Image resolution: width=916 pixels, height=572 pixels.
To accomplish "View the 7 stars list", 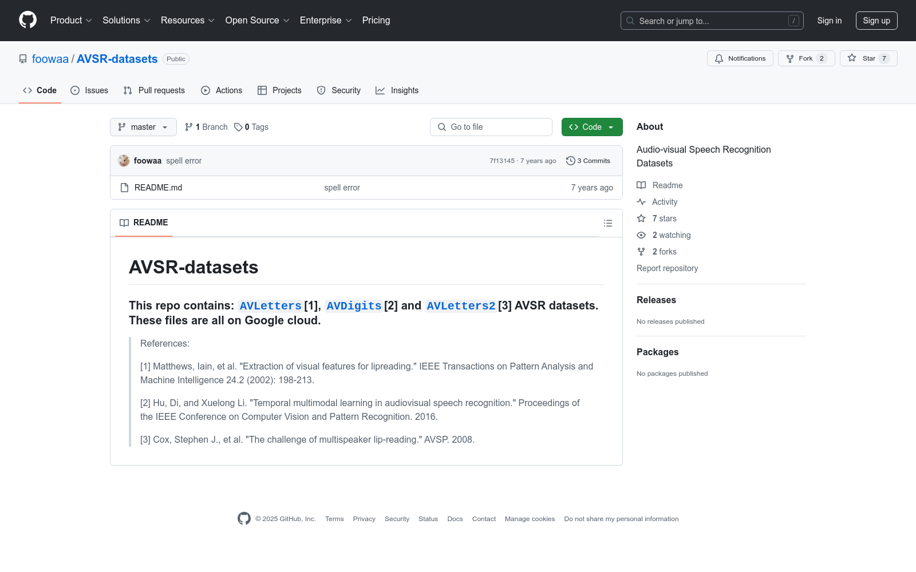I will point(657,219).
